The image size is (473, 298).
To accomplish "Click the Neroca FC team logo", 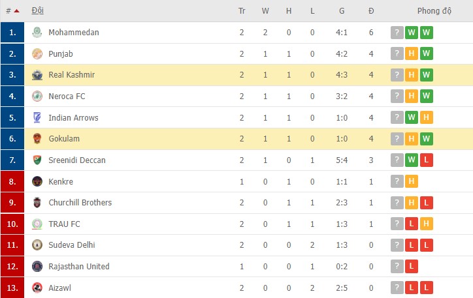I will click(37, 97).
